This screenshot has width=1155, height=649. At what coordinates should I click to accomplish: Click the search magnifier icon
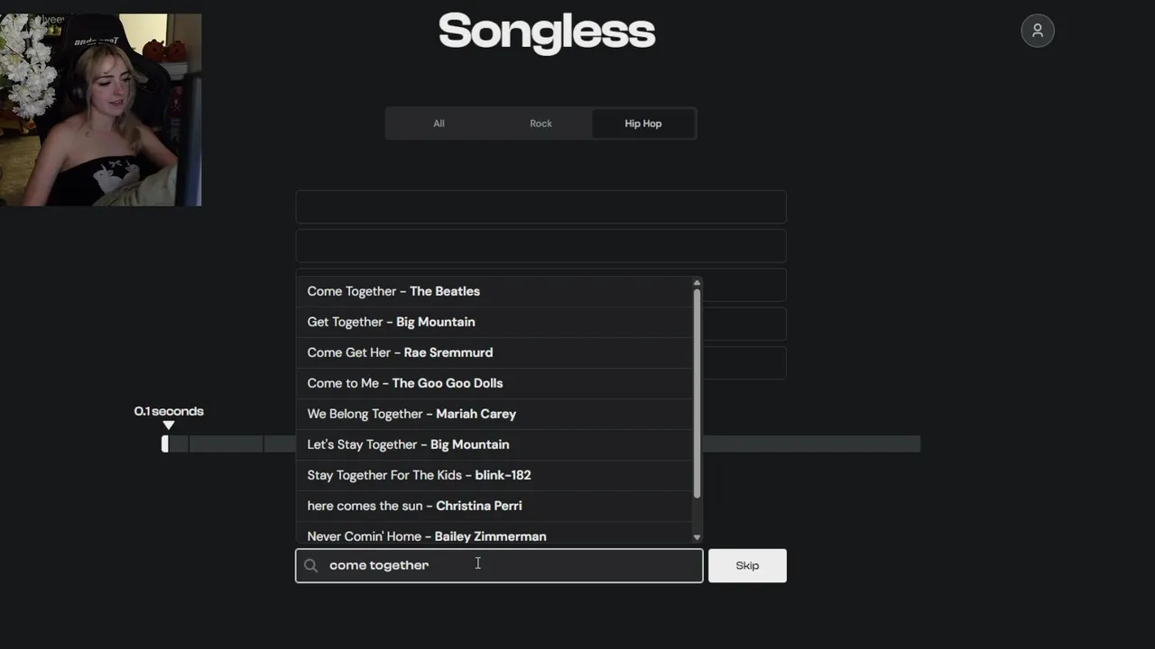[x=311, y=566]
